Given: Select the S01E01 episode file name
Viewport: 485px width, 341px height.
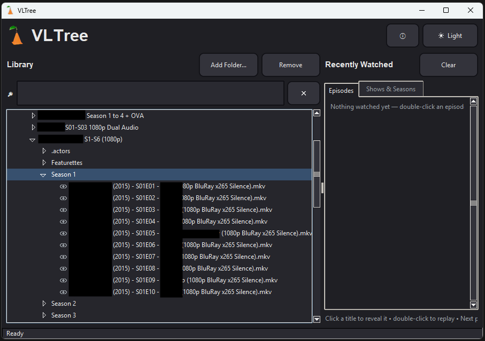Looking at the screenshot, I should [167, 186].
